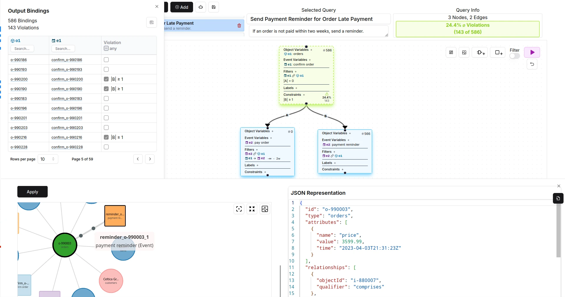565x297 pixels.
Task: Toggle violation checkbox for o-990228
Action: [106, 147]
